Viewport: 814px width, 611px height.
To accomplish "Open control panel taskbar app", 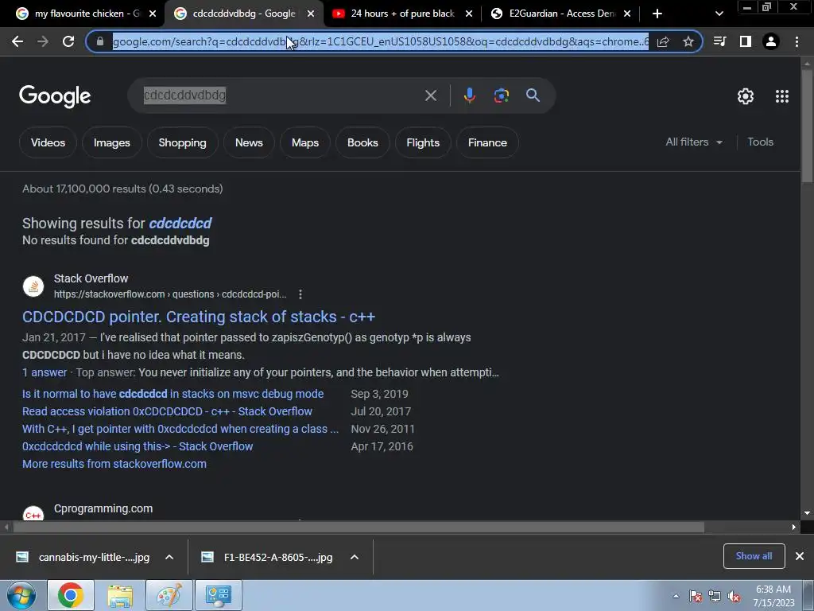I will click(219, 595).
